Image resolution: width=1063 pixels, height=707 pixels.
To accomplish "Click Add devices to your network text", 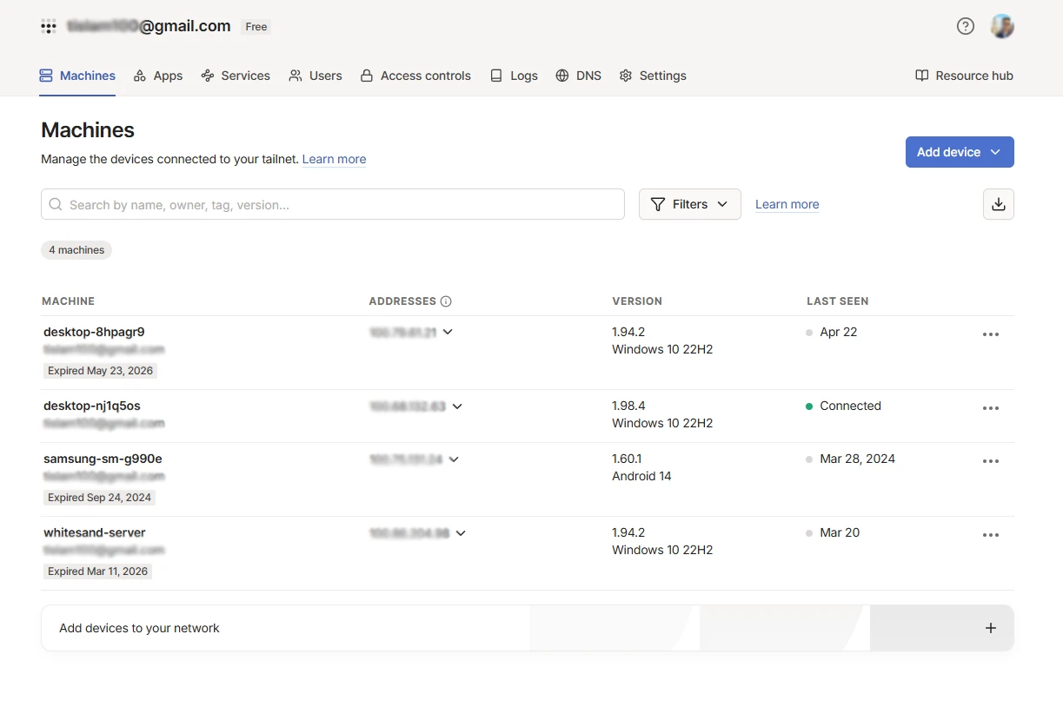I will tap(139, 628).
